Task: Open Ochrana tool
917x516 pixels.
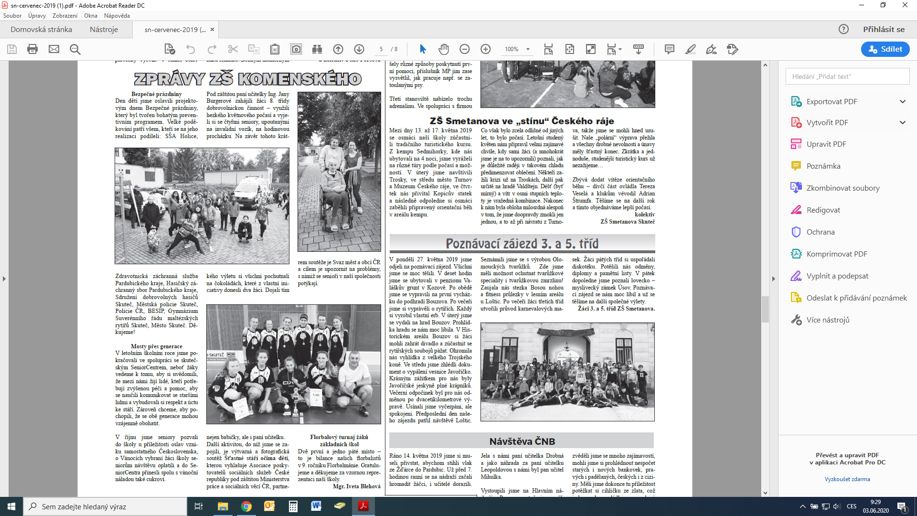Action: [813, 232]
